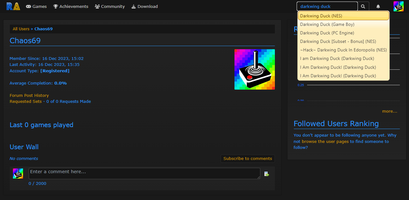Click the RetroAchievements RA logo
The height and width of the screenshot is (200, 409).
[13, 6]
